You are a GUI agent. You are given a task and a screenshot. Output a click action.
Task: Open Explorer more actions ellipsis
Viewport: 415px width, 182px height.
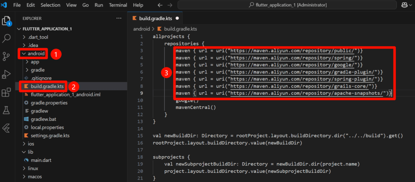point(119,18)
